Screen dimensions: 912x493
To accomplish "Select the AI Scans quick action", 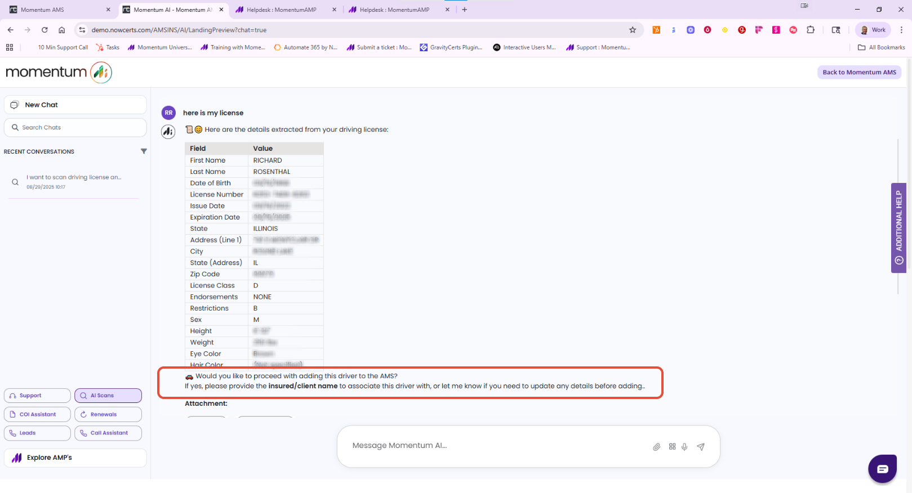I will [108, 396].
